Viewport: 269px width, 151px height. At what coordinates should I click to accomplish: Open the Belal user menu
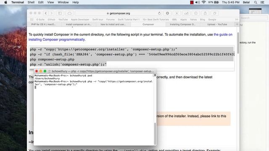[246, 2]
